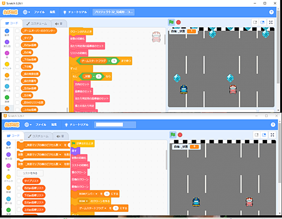Open 編集 menu in lower Scratch window
Image resolution: width=282 pixels, height=219 pixels.
(x=54, y=125)
